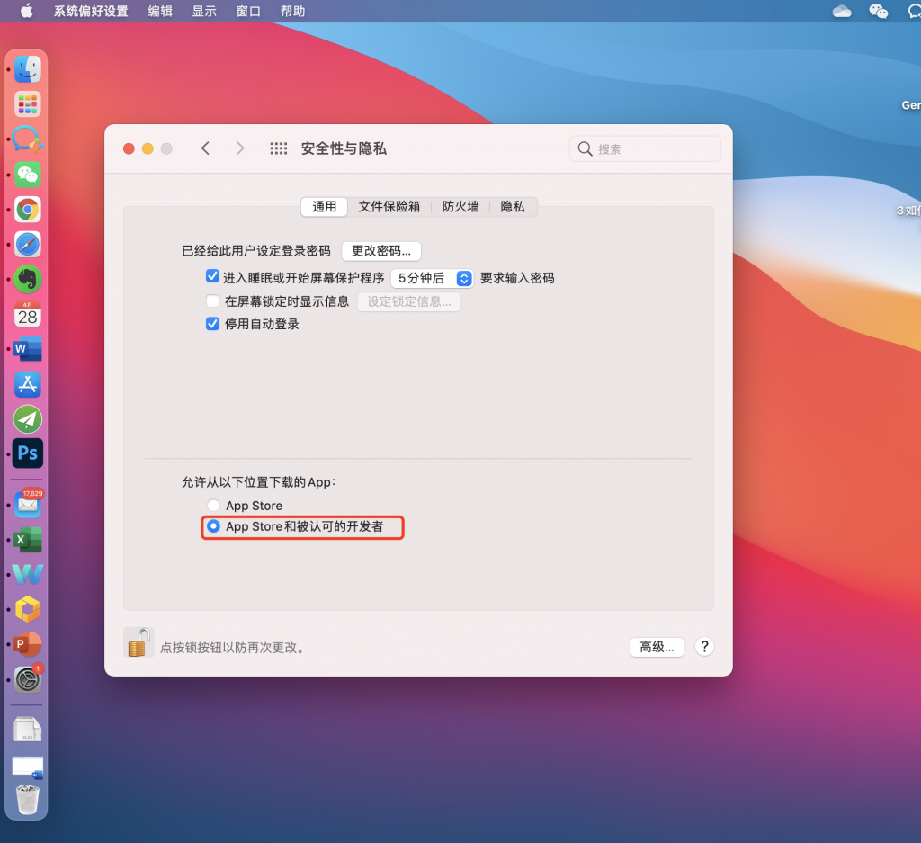Open the green paper plane app
The image size is (921, 843).
click(x=28, y=419)
